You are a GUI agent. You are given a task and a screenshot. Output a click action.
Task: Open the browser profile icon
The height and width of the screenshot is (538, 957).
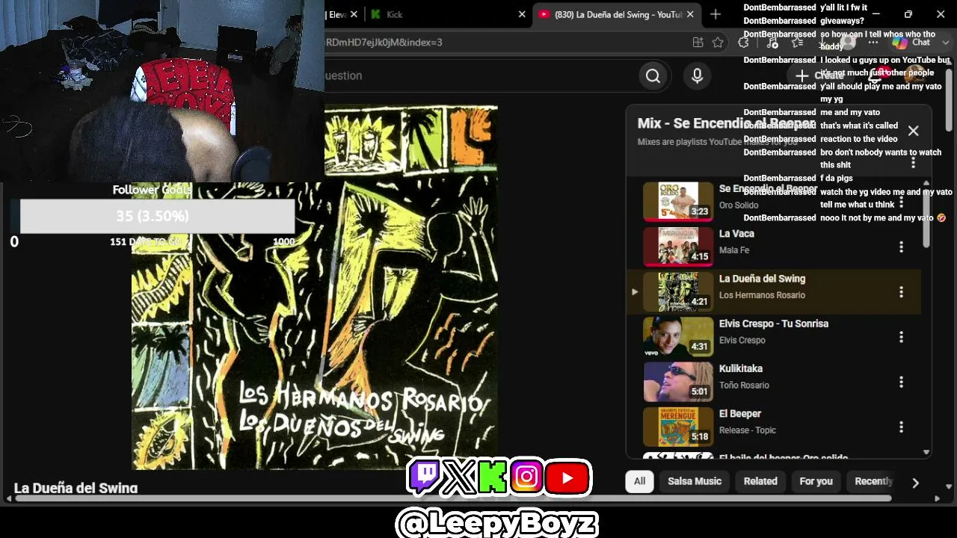click(x=848, y=43)
